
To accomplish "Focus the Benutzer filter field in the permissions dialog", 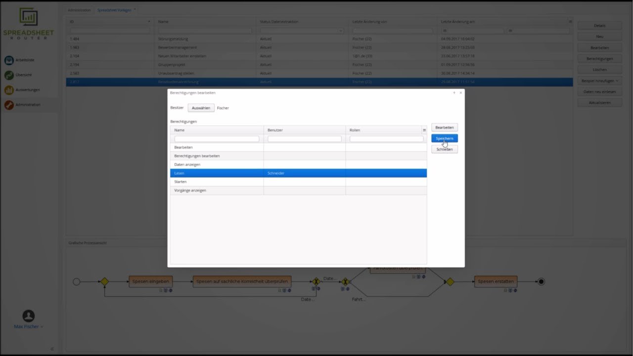I will point(305,139).
